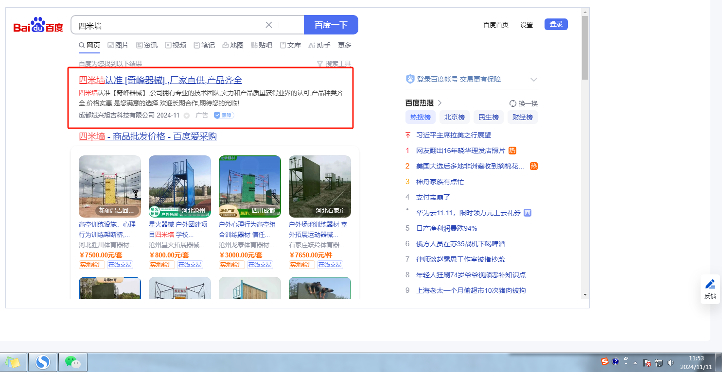This screenshot has width=722, height=372.
Task: Show hidden system tray icons
Action: click(x=635, y=363)
